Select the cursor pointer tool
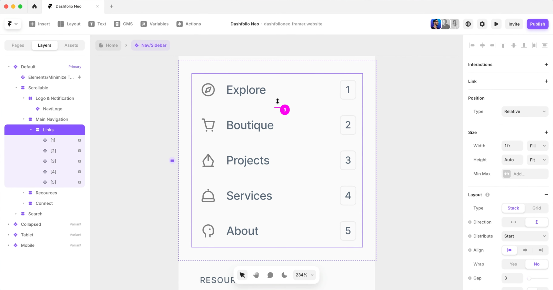Image resolution: width=553 pixels, height=290 pixels. (242, 275)
